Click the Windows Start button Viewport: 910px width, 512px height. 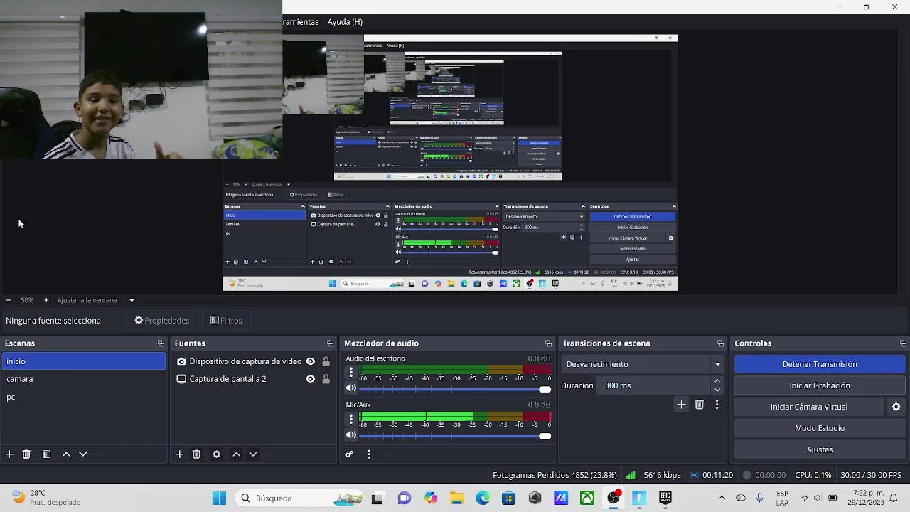tap(219, 498)
